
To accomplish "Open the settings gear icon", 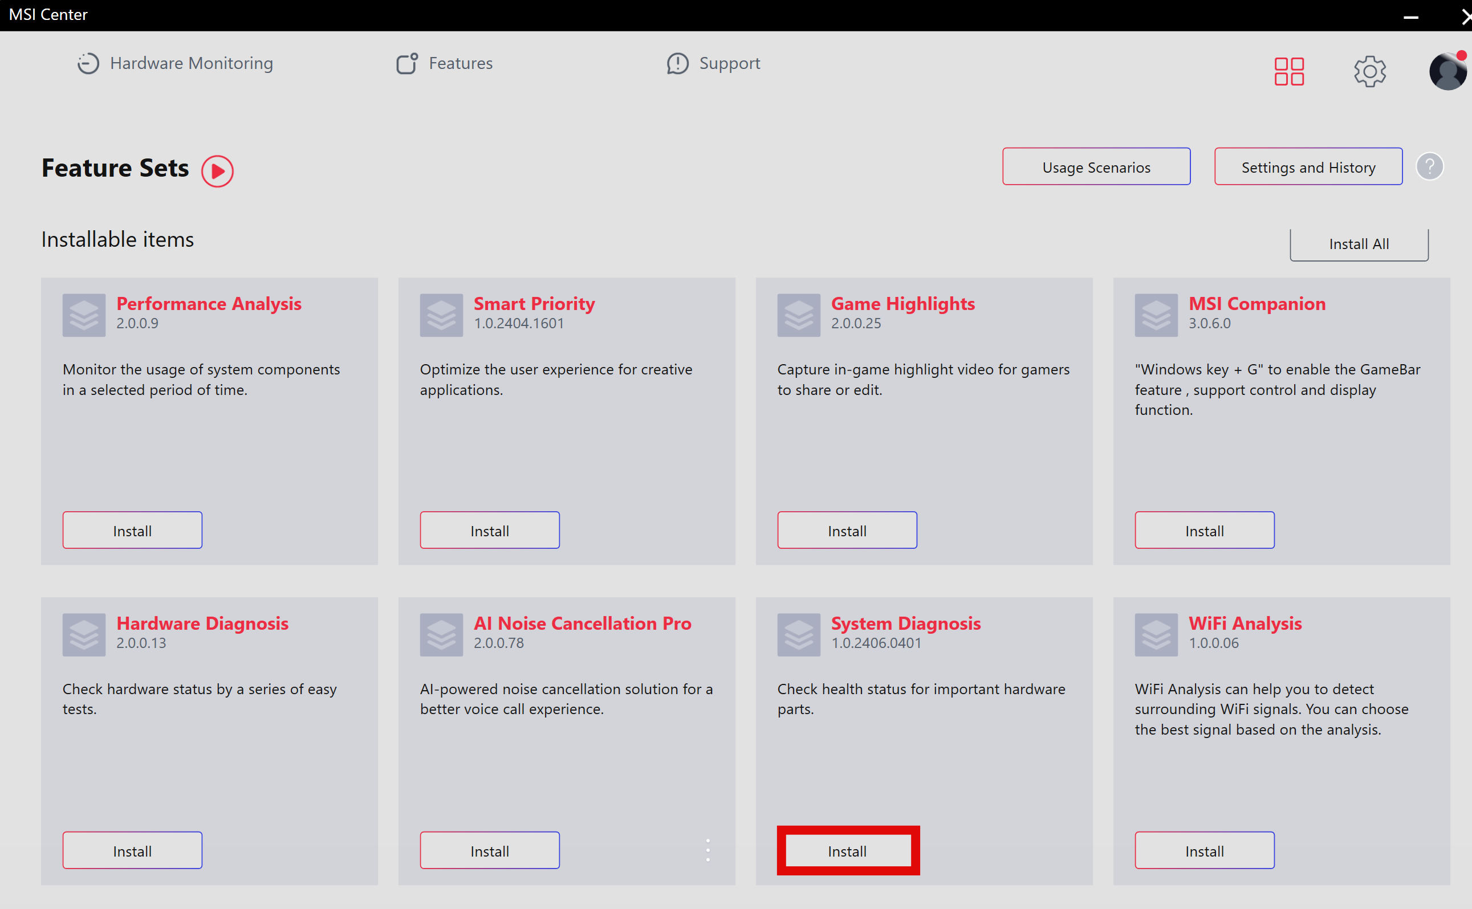I will click(x=1370, y=72).
